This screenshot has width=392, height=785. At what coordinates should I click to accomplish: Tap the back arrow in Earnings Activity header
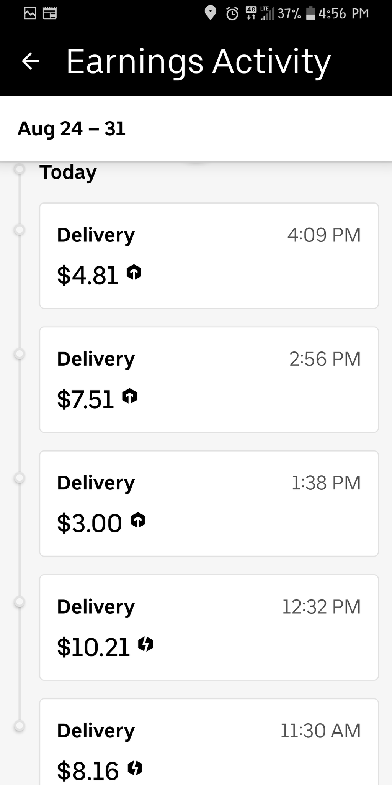point(31,61)
